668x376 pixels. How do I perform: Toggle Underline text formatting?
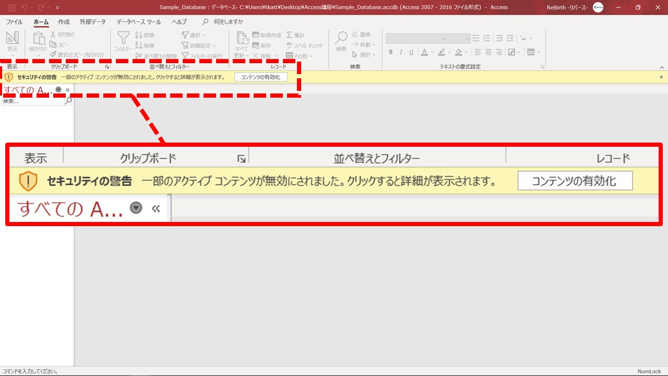click(x=411, y=52)
